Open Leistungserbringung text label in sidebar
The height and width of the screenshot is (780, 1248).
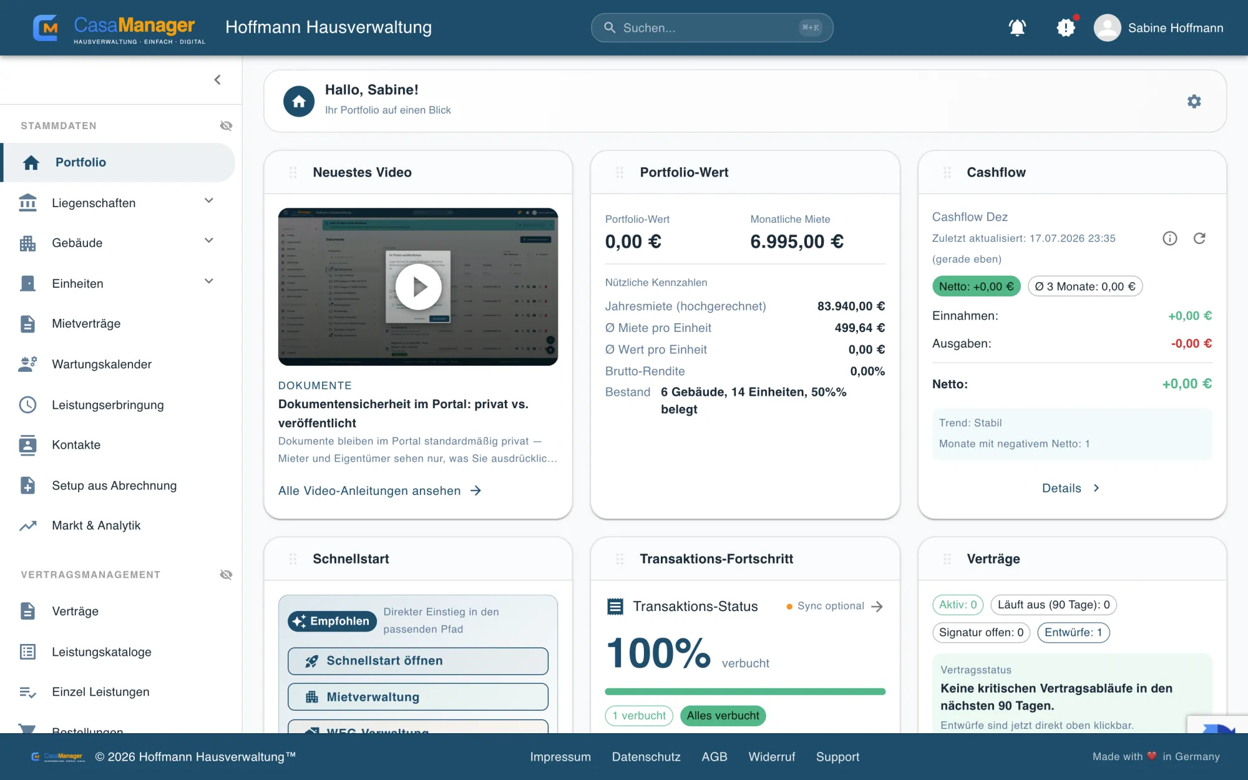(108, 405)
